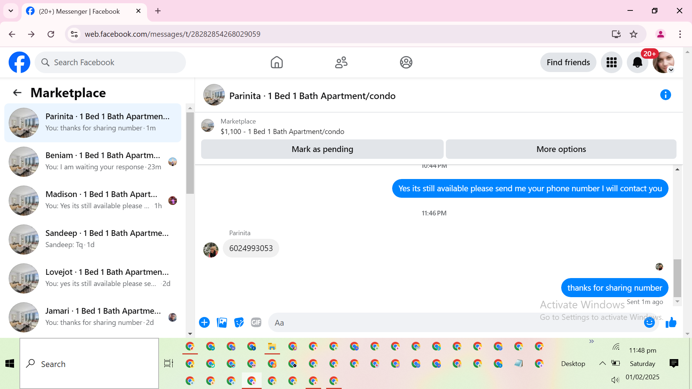Click the thumbs-up like button
The width and height of the screenshot is (692, 389).
[x=671, y=322]
